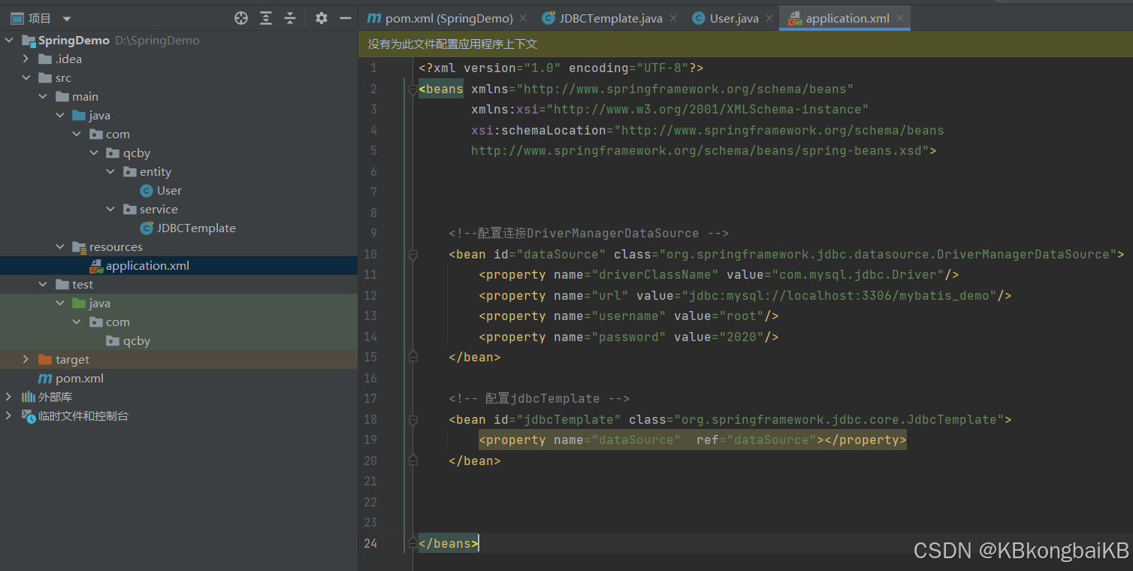
Task: Switch to the JDBCTemplate.java tab
Action: point(603,18)
